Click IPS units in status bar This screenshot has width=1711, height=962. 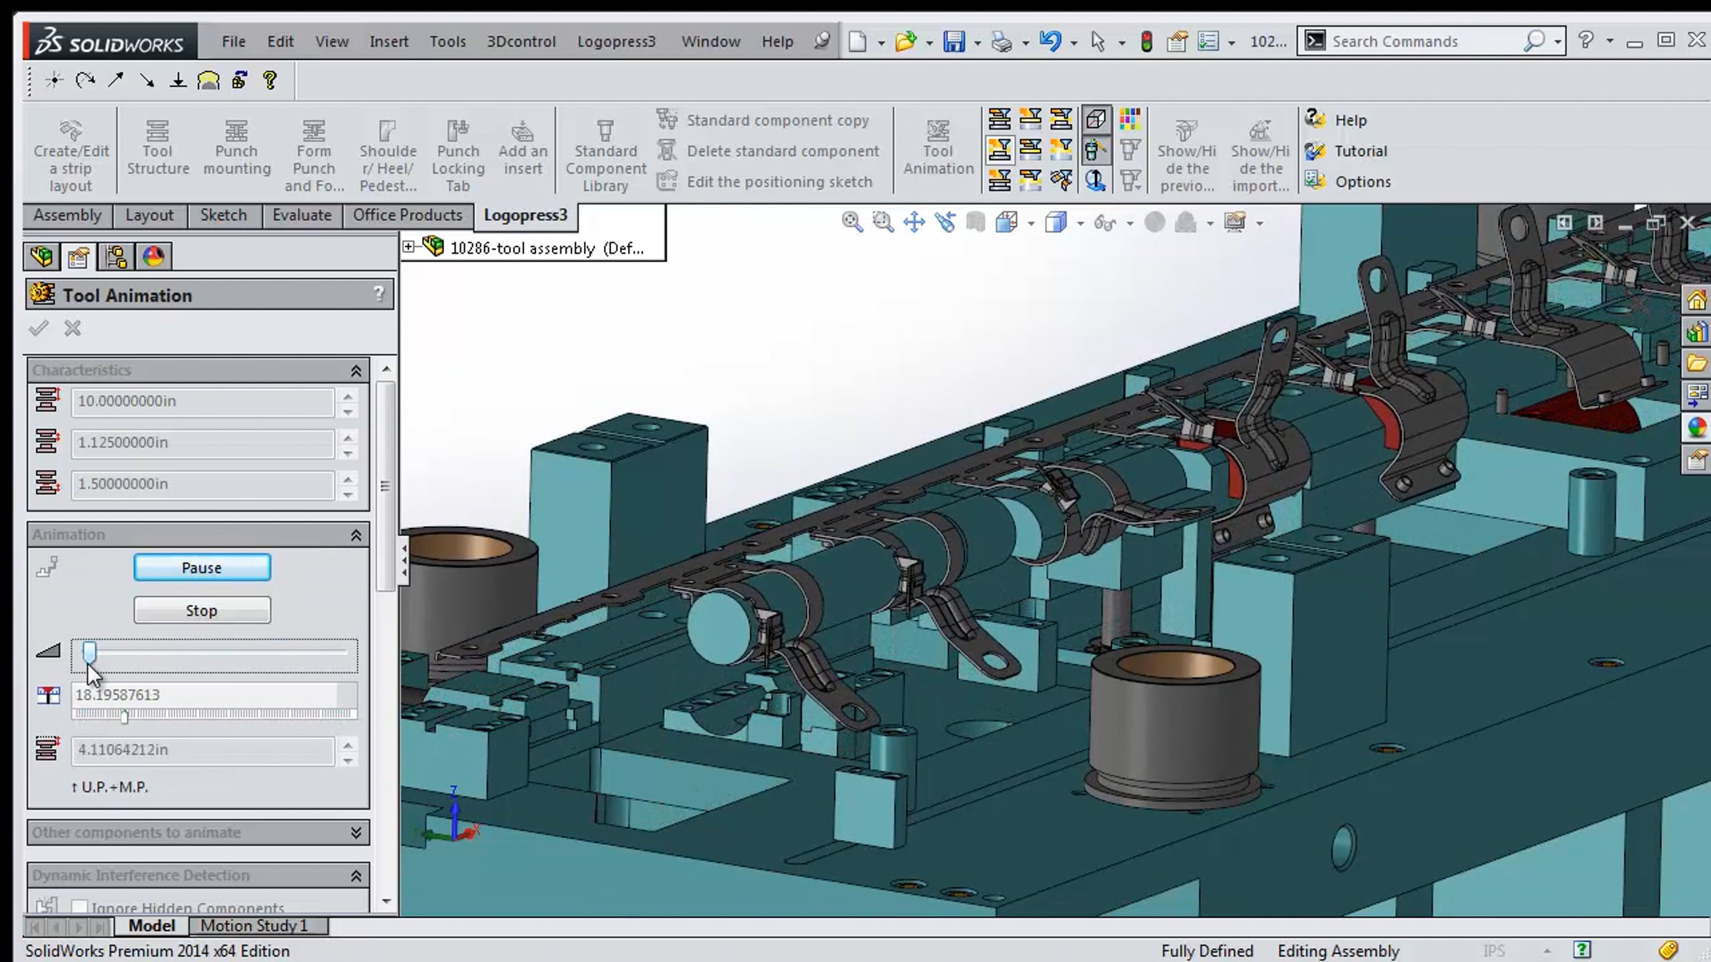point(1494,951)
